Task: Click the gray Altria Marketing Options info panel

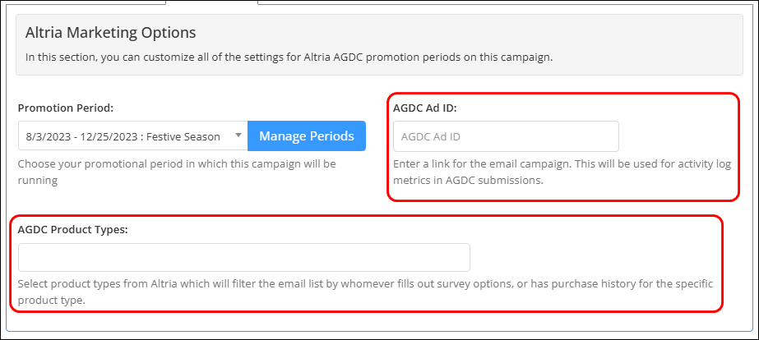Action: pos(380,44)
